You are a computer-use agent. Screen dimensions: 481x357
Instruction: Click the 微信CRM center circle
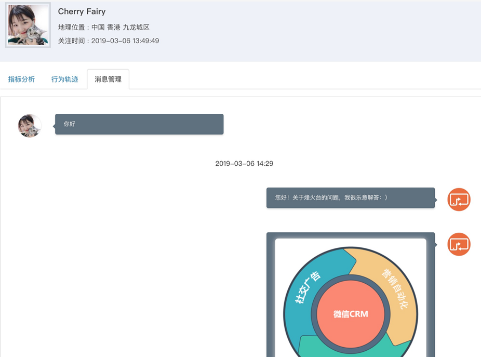pos(351,314)
